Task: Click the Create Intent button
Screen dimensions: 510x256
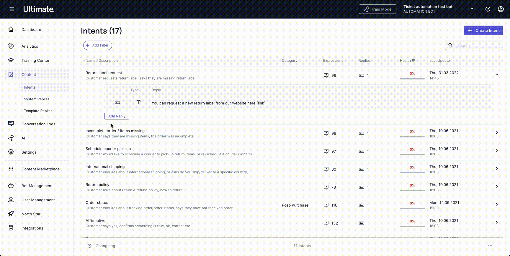Action: click(x=483, y=30)
